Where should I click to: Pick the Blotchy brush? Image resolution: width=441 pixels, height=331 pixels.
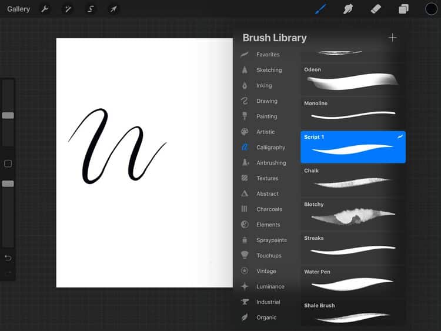353,212
